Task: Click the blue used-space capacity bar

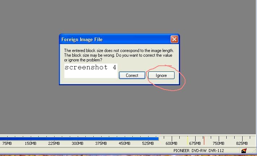Action: pyautogui.click(x=79, y=139)
